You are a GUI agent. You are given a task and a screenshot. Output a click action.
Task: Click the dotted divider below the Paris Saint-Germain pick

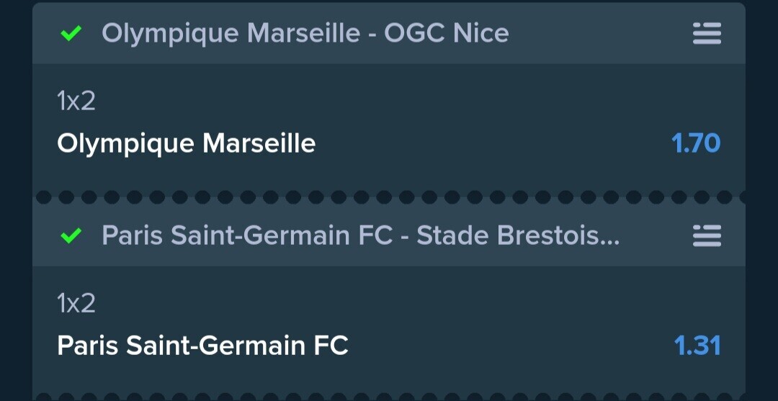coord(389,397)
